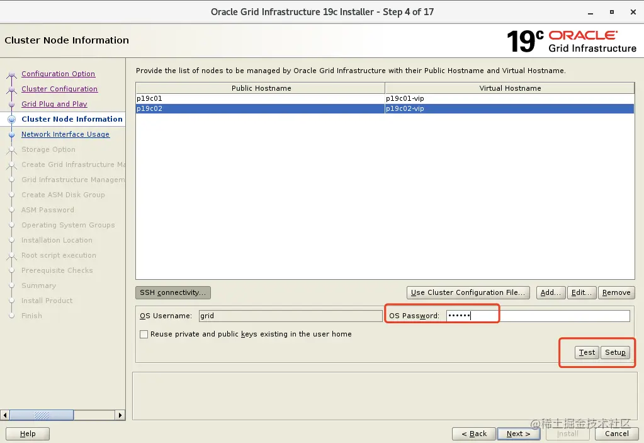
Task: Click the Virtual Hostname column header
Action: point(510,88)
